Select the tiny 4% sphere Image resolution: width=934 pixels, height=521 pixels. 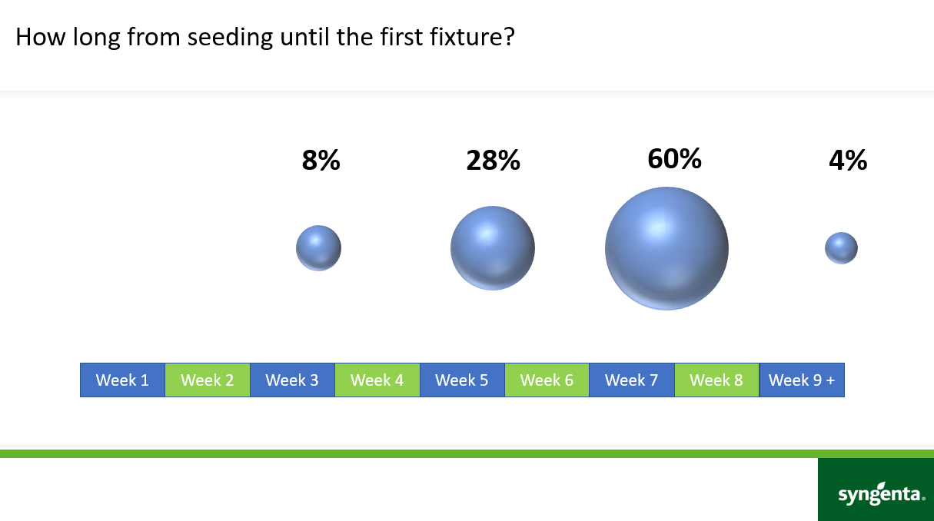click(x=841, y=248)
